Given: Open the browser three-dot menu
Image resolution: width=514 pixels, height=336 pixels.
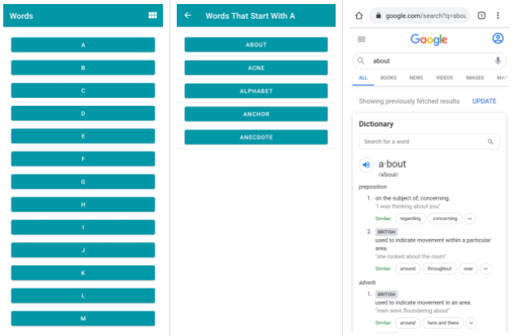Looking at the screenshot, I should tap(498, 15).
